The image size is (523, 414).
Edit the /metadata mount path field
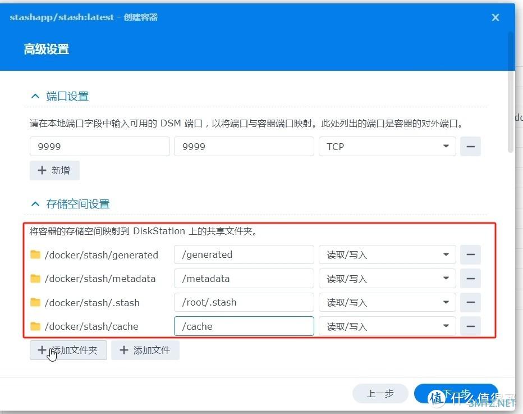coord(244,279)
